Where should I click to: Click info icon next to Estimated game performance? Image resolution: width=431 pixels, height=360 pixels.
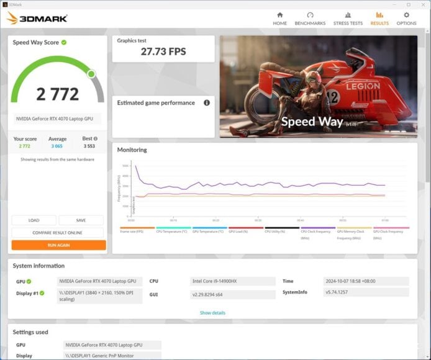207,103
